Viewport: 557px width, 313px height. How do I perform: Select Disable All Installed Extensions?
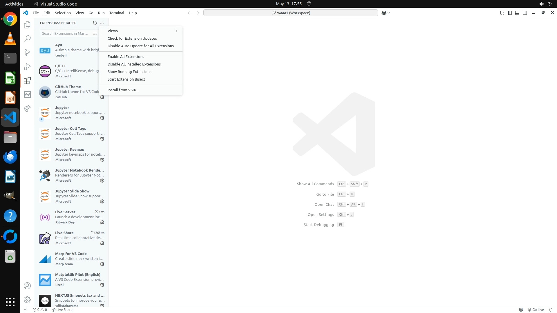coord(134,64)
